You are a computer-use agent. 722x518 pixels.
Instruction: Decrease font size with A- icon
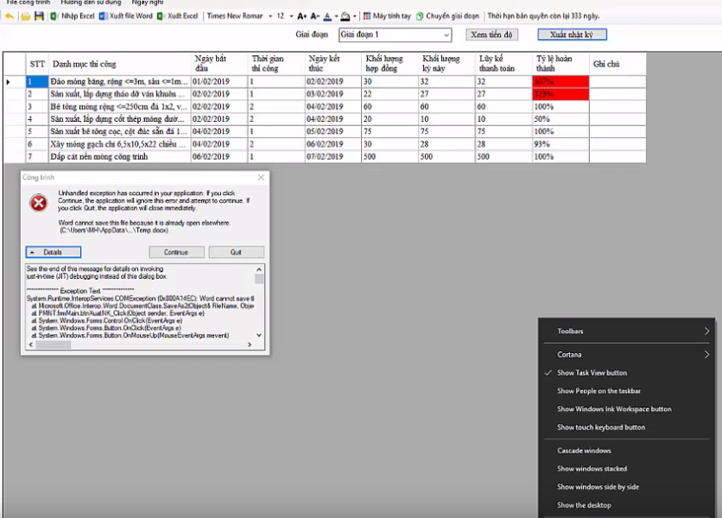pyautogui.click(x=315, y=16)
